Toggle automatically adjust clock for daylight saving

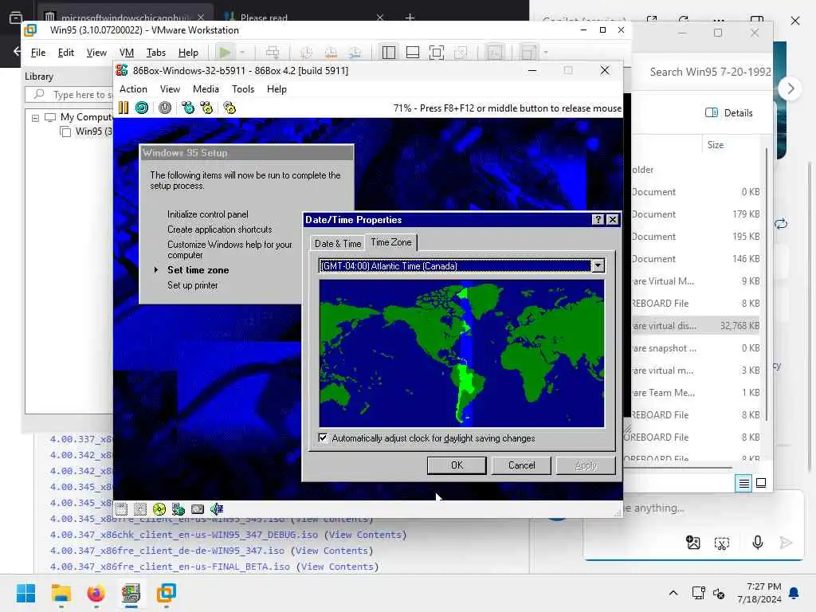[324, 437]
